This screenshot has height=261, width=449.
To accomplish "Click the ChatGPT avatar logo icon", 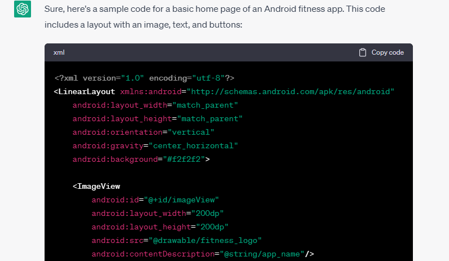I will [23, 9].
